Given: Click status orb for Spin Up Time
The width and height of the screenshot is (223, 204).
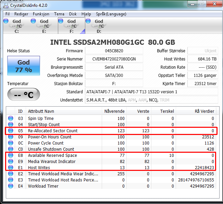Looking at the screenshot, I should pyautogui.click(x=11, y=118).
